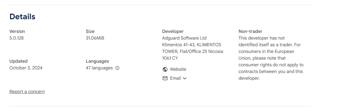Screen dimensions: 342x112
Task: Click the Languages label
Action: click(97, 61)
